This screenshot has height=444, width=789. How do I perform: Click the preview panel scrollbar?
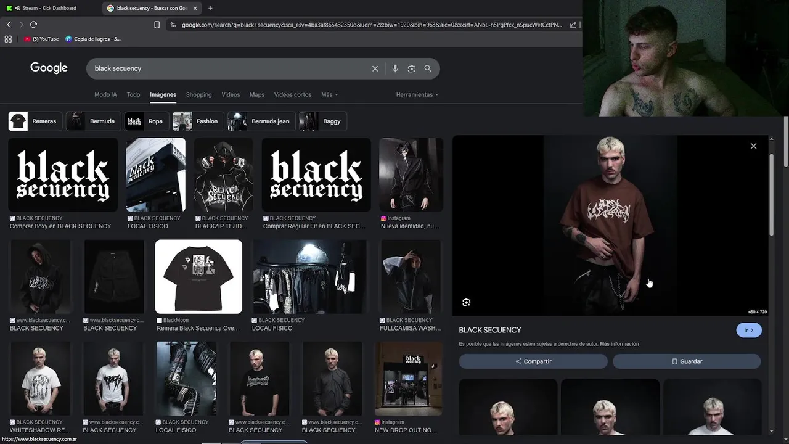(771, 194)
